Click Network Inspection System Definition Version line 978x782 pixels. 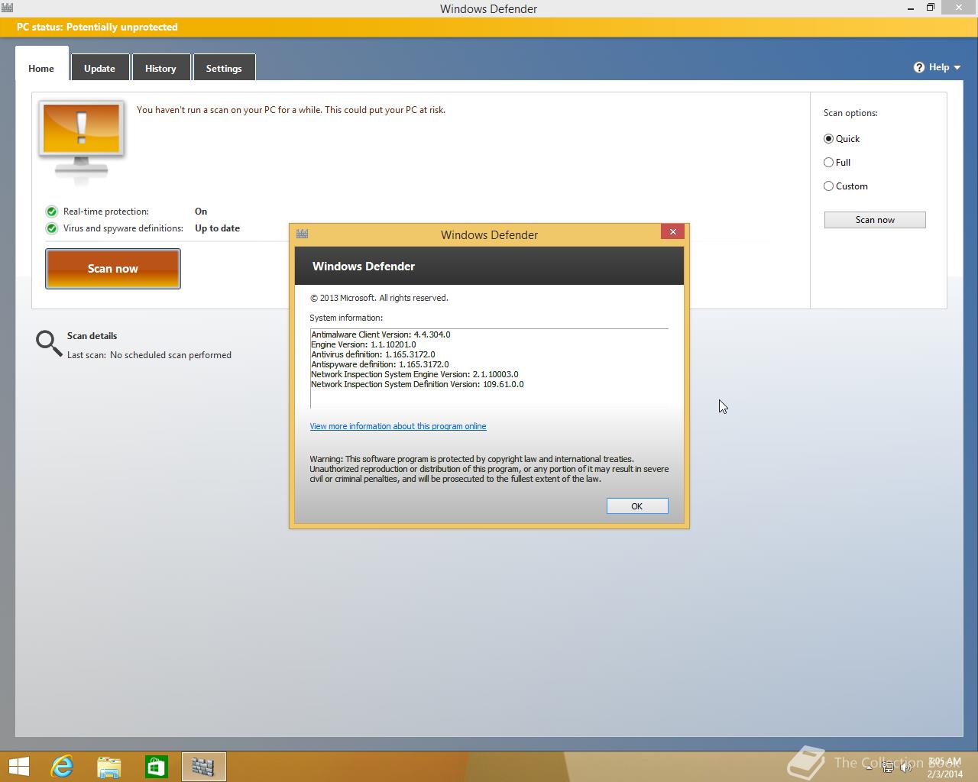pyautogui.click(x=417, y=384)
